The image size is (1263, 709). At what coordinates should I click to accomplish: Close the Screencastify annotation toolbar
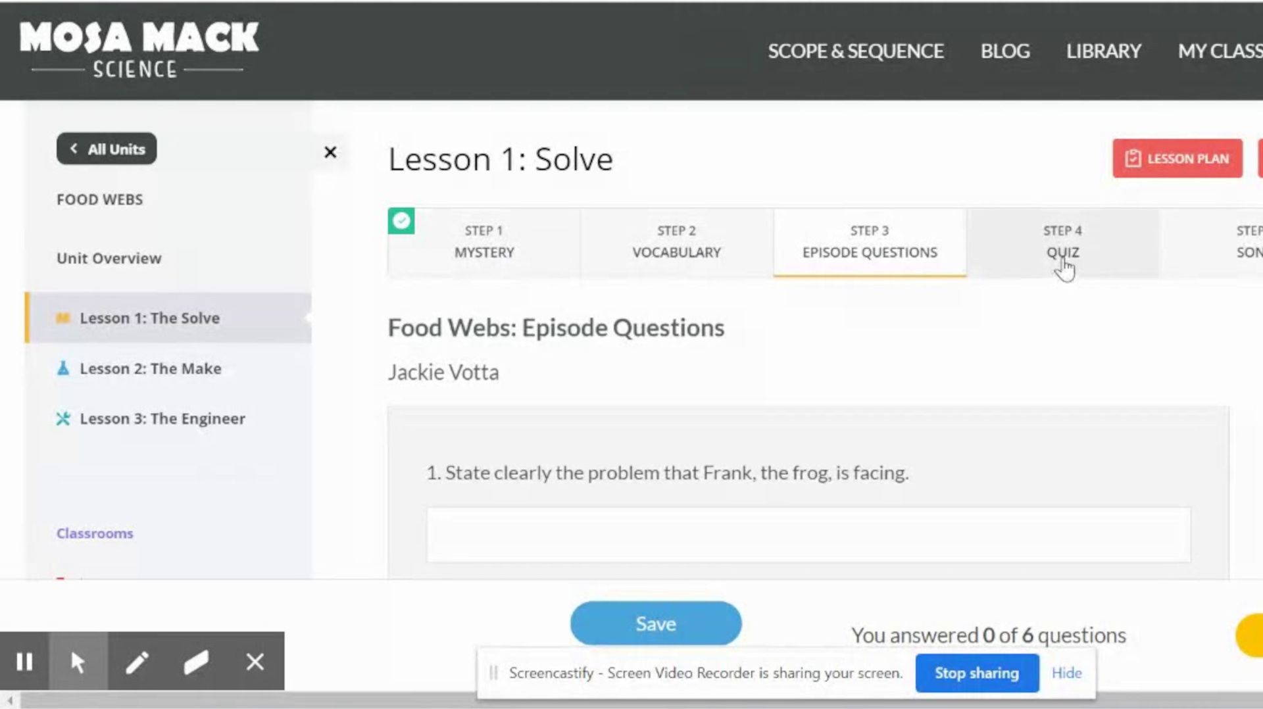click(255, 661)
